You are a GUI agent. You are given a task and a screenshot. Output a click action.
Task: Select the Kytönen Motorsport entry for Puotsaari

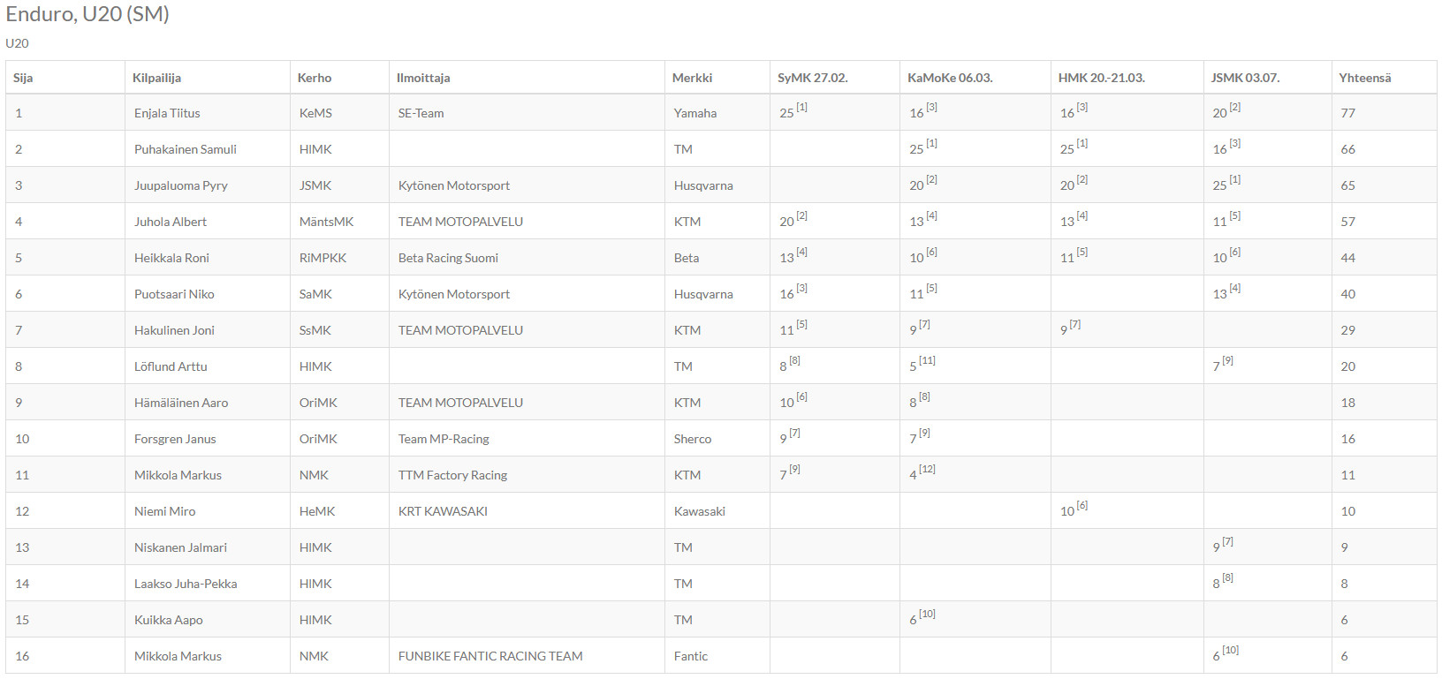pos(454,294)
